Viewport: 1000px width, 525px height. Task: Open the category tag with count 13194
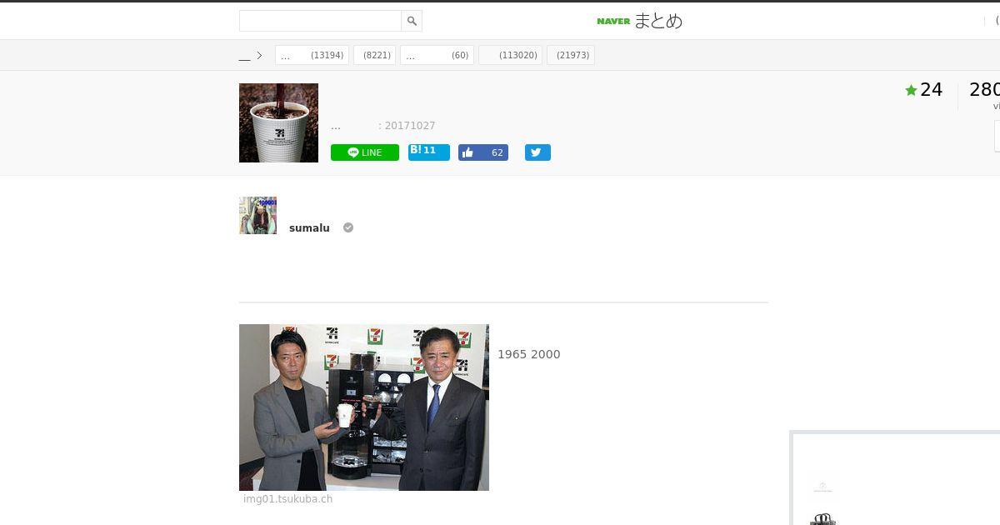(x=312, y=56)
